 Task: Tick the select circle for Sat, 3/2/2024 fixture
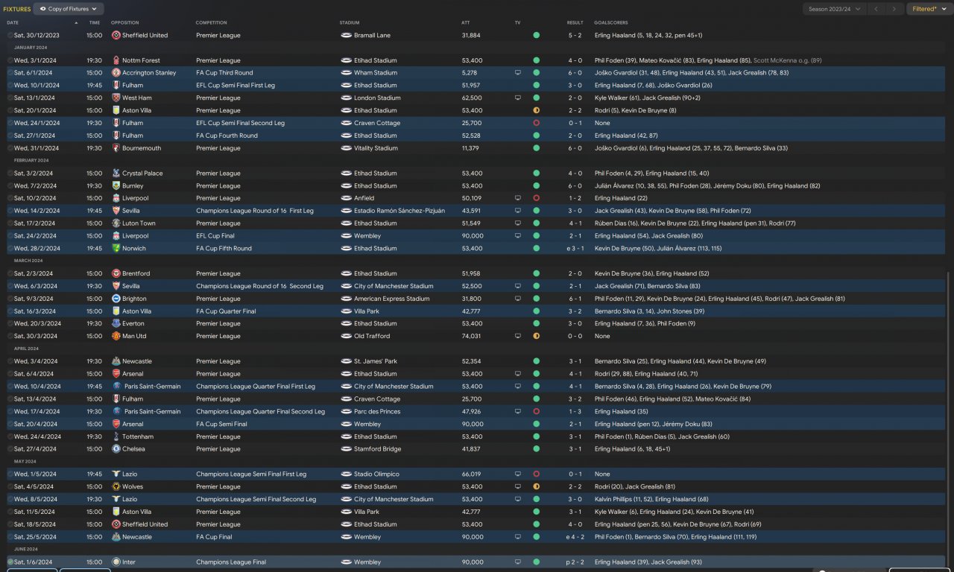click(x=10, y=174)
